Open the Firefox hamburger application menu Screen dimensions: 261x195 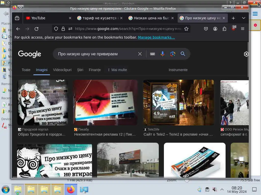point(243,29)
